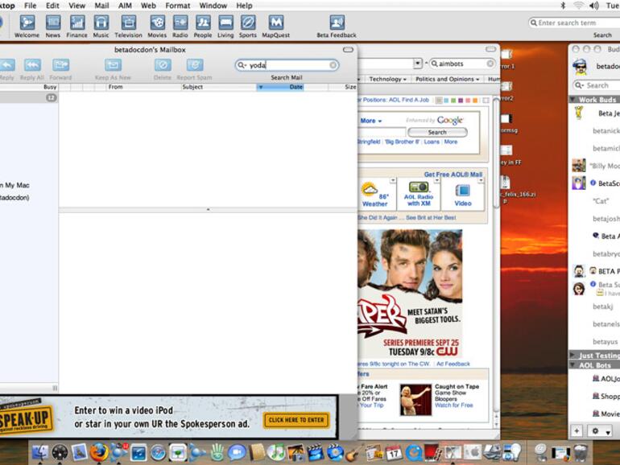Click the Get Free AOL Mail link
The image size is (620, 465).
453,175
